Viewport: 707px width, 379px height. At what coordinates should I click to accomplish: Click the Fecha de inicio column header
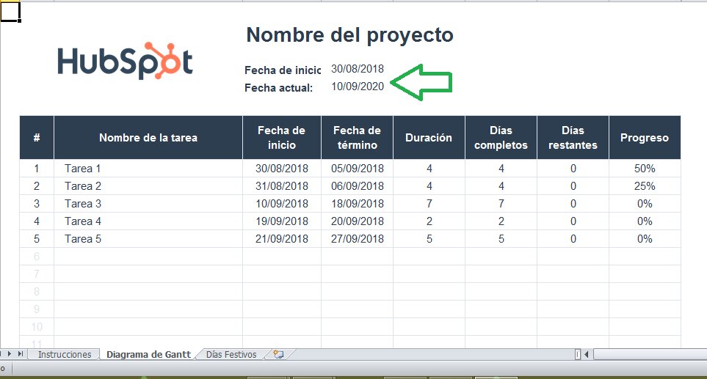coord(282,138)
